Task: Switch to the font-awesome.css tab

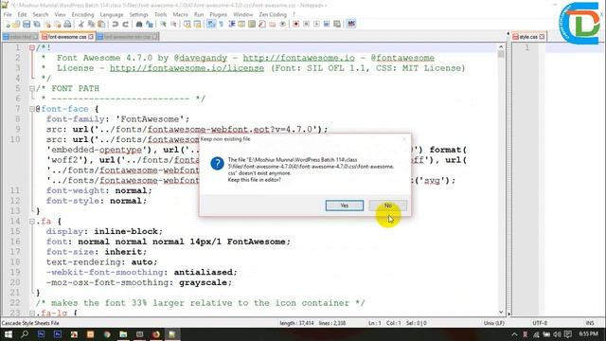Action: (x=67, y=37)
